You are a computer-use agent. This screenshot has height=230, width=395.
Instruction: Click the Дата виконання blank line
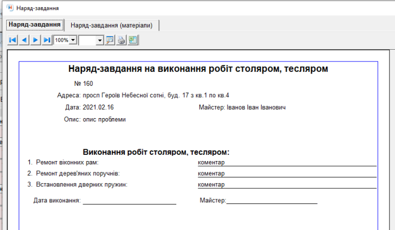(x=129, y=200)
